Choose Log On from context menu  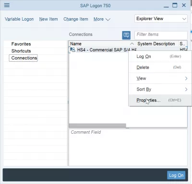tap(160, 57)
